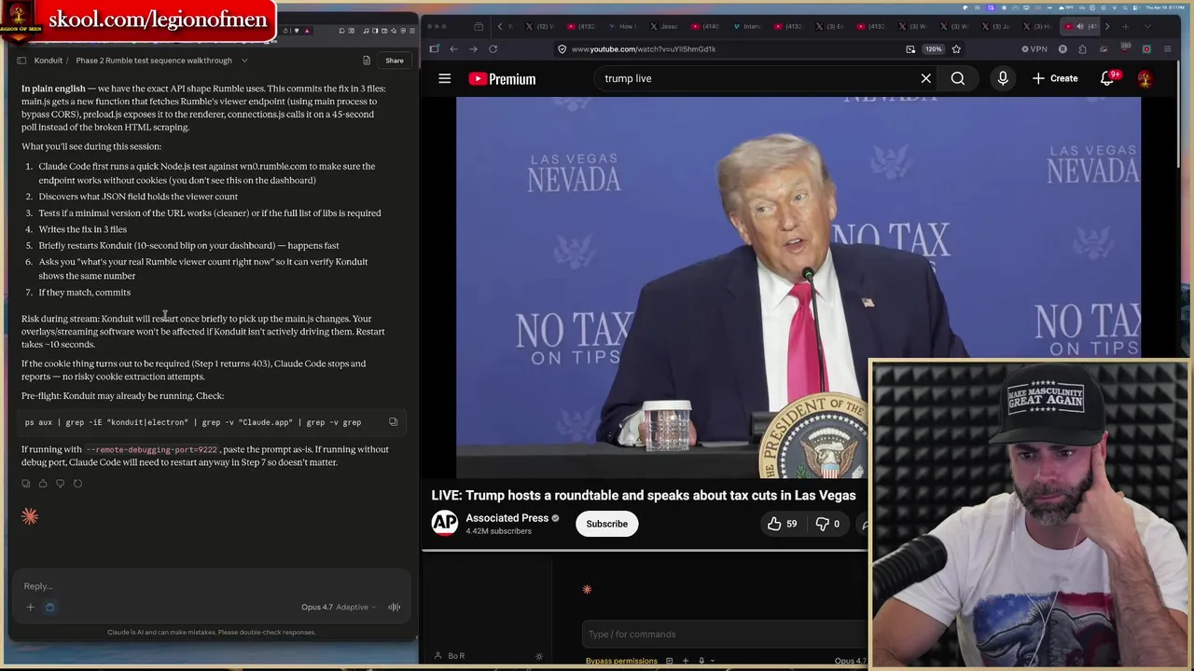Bookmark the page with star icon

pos(956,48)
